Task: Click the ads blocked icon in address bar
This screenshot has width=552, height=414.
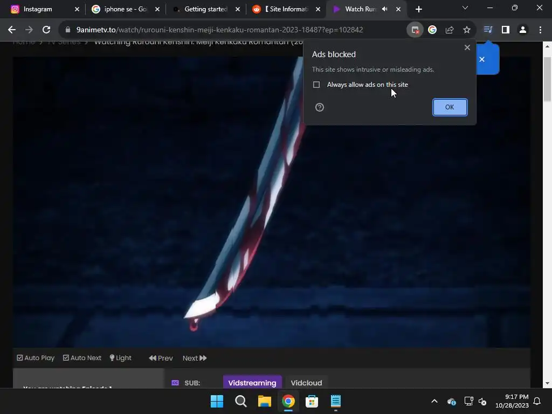Action: (x=415, y=30)
